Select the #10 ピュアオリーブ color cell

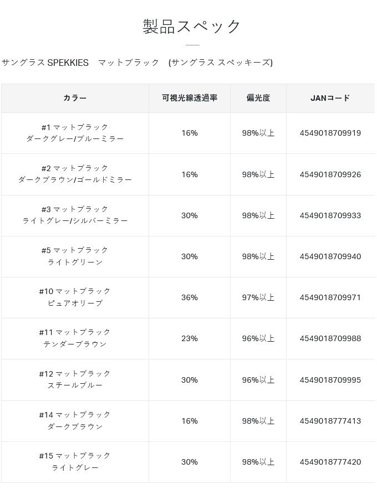pyautogui.click(x=75, y=297)
